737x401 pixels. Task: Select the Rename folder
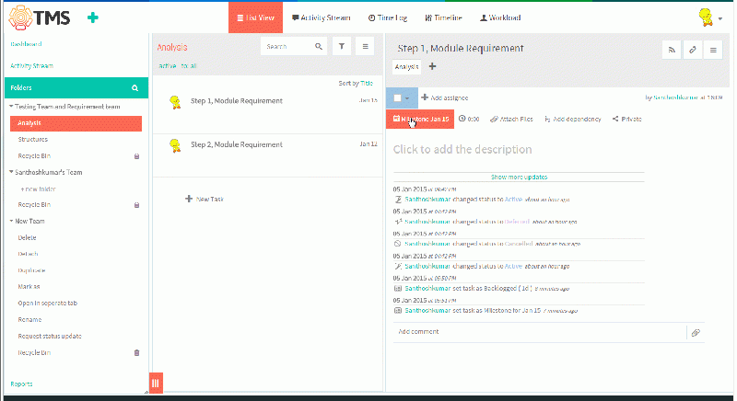coord(29,319)
